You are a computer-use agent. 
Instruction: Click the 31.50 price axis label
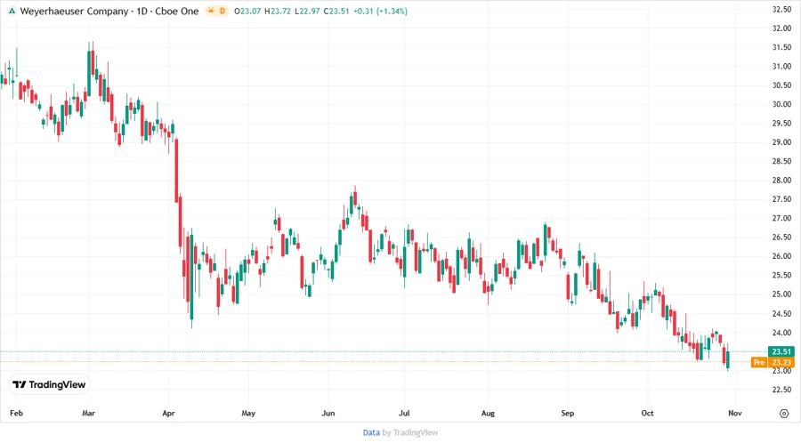(x=781, y=47)
